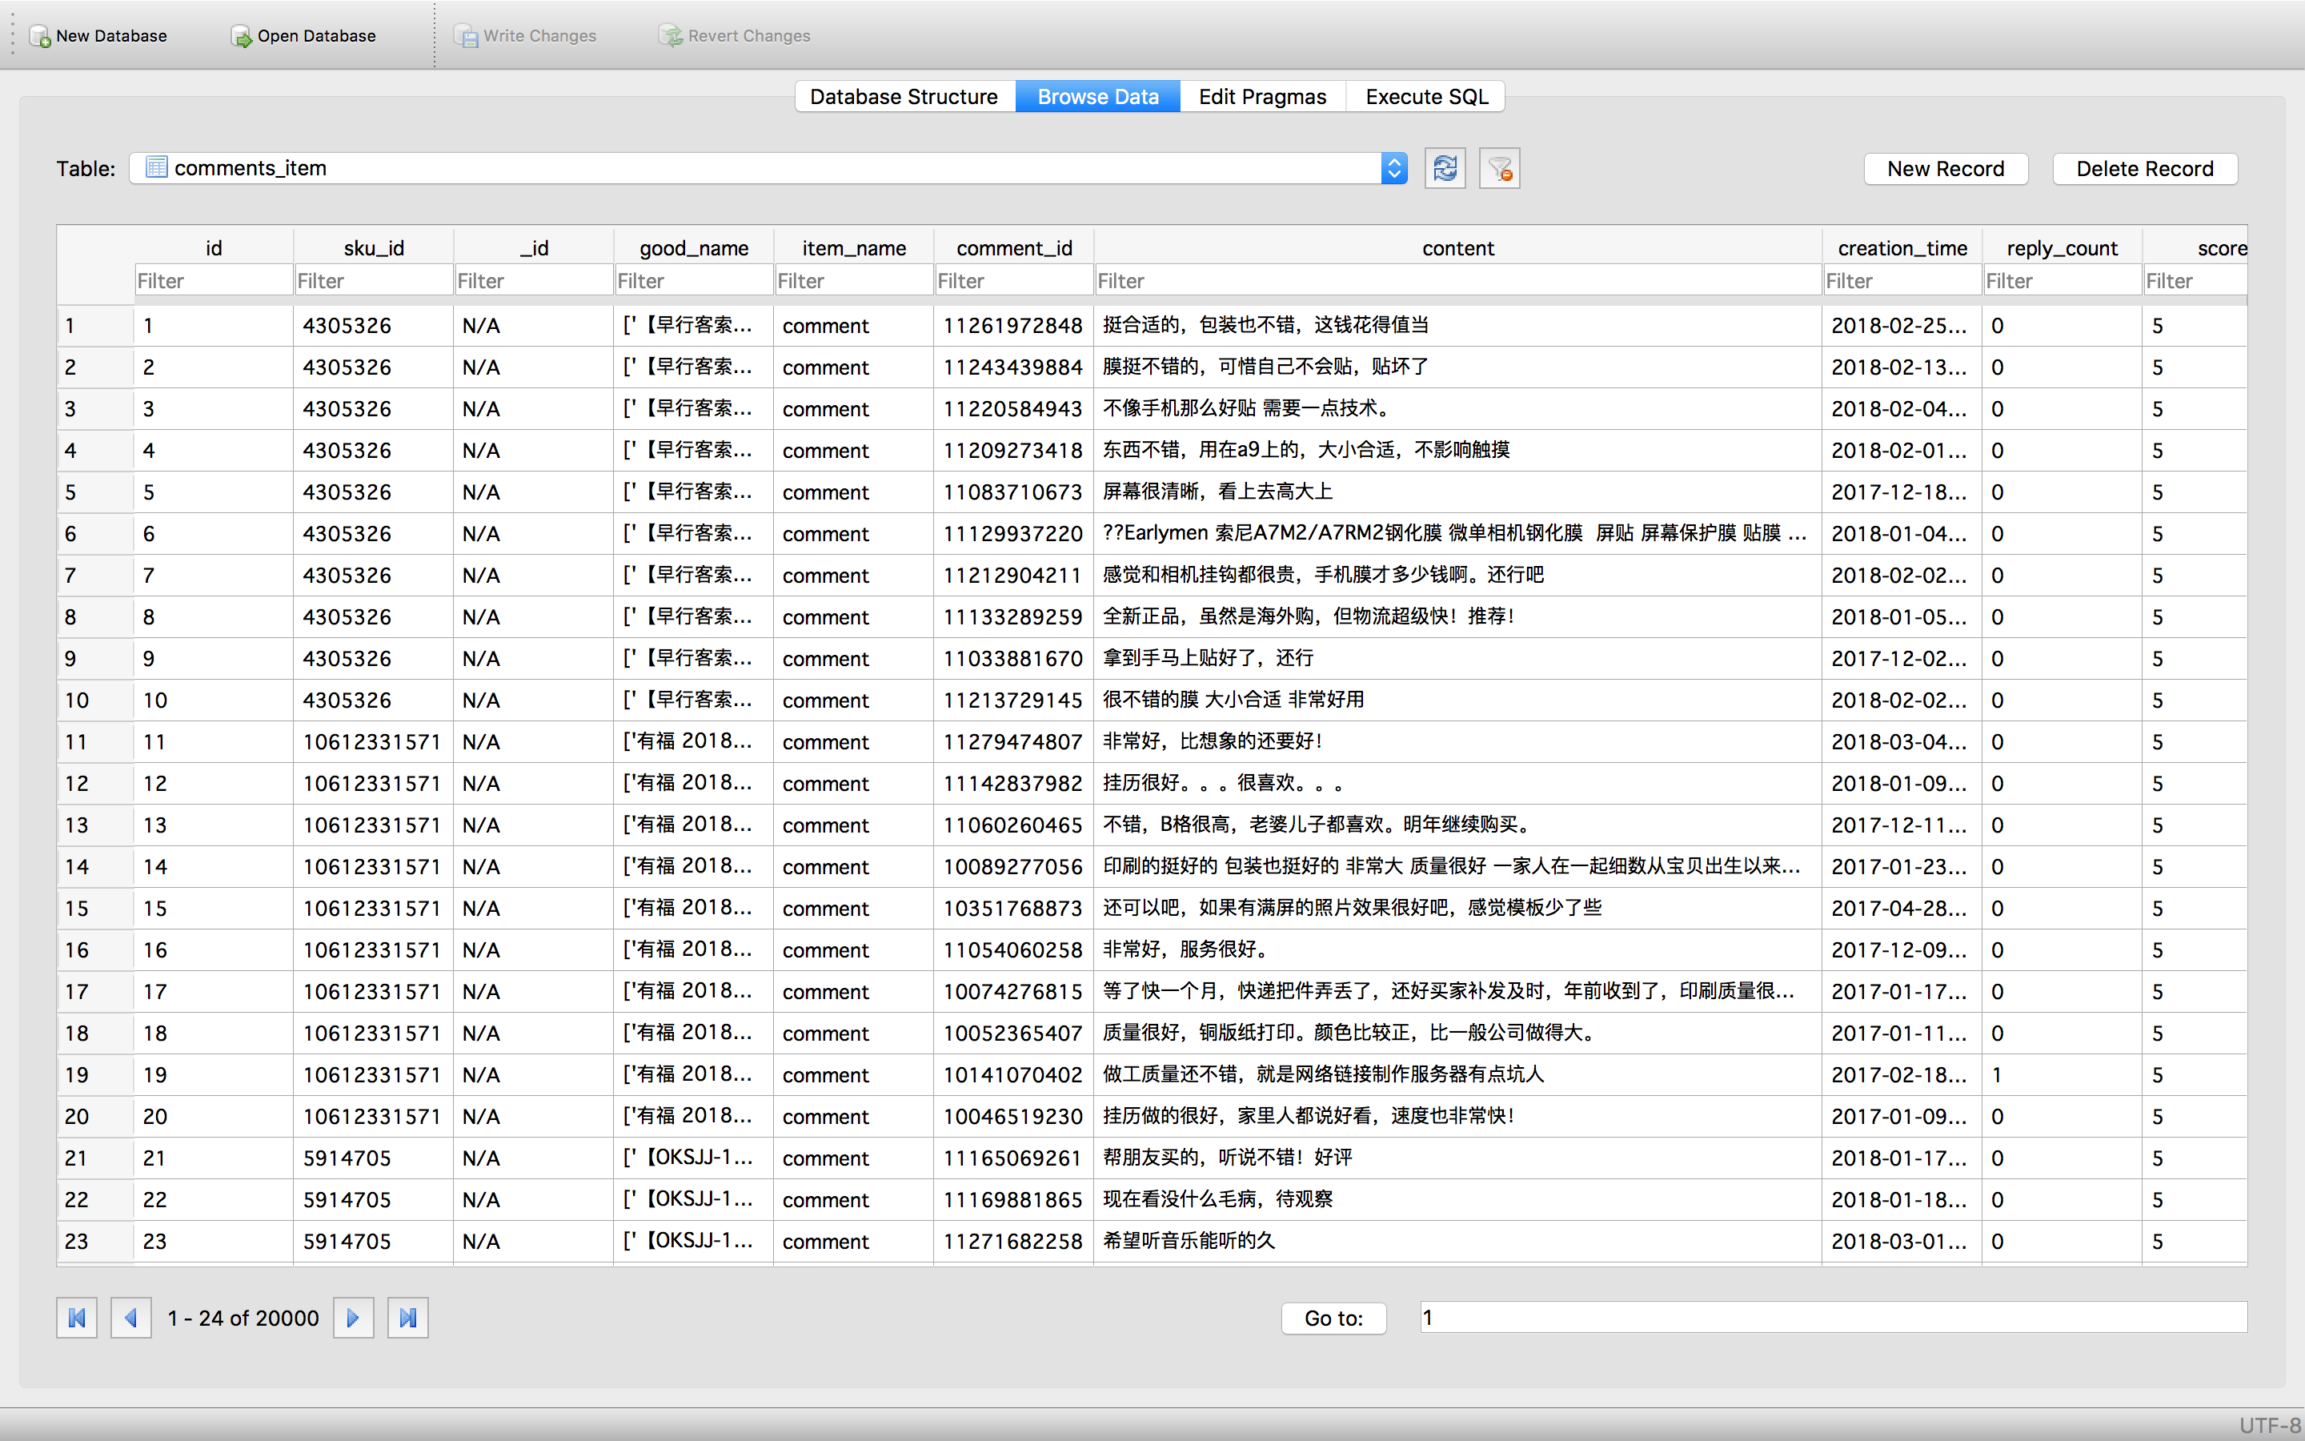Switch to the Database Structure tab
This screenshot has width=2305, height=1441.
coord(905,96)
